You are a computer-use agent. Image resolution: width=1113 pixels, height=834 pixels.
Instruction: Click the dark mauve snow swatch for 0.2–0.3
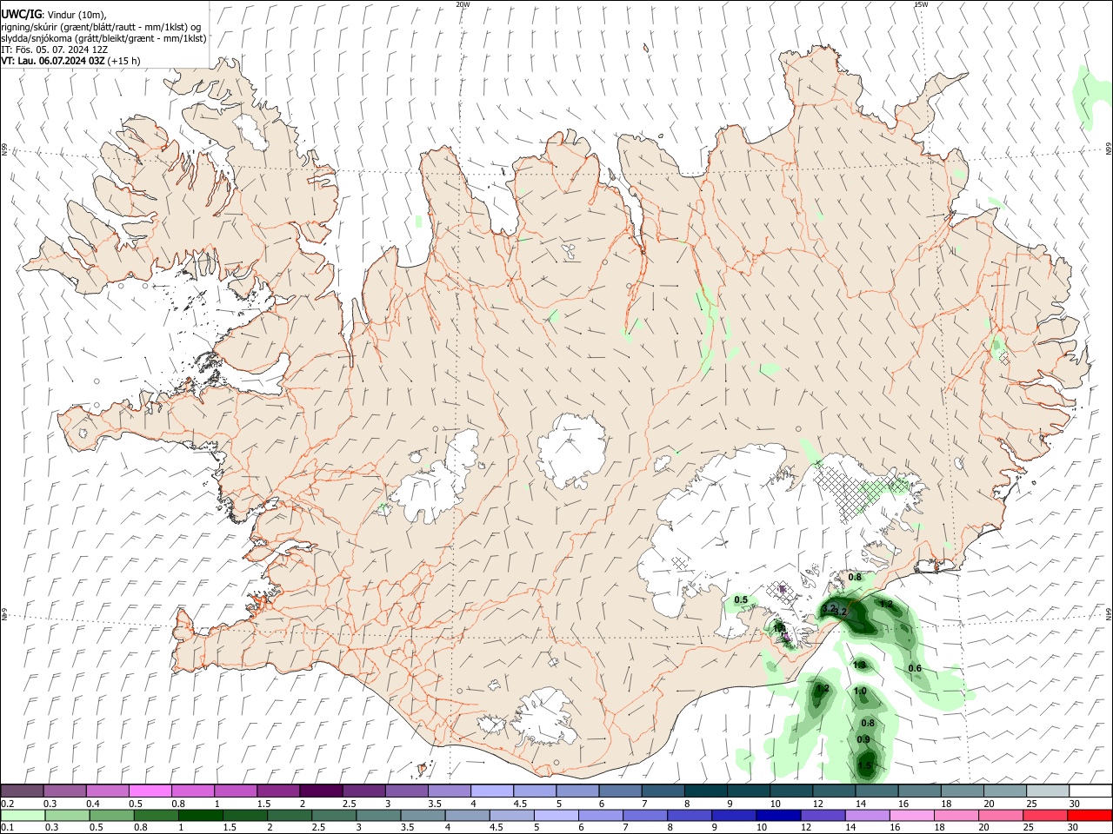pos(22,791)
